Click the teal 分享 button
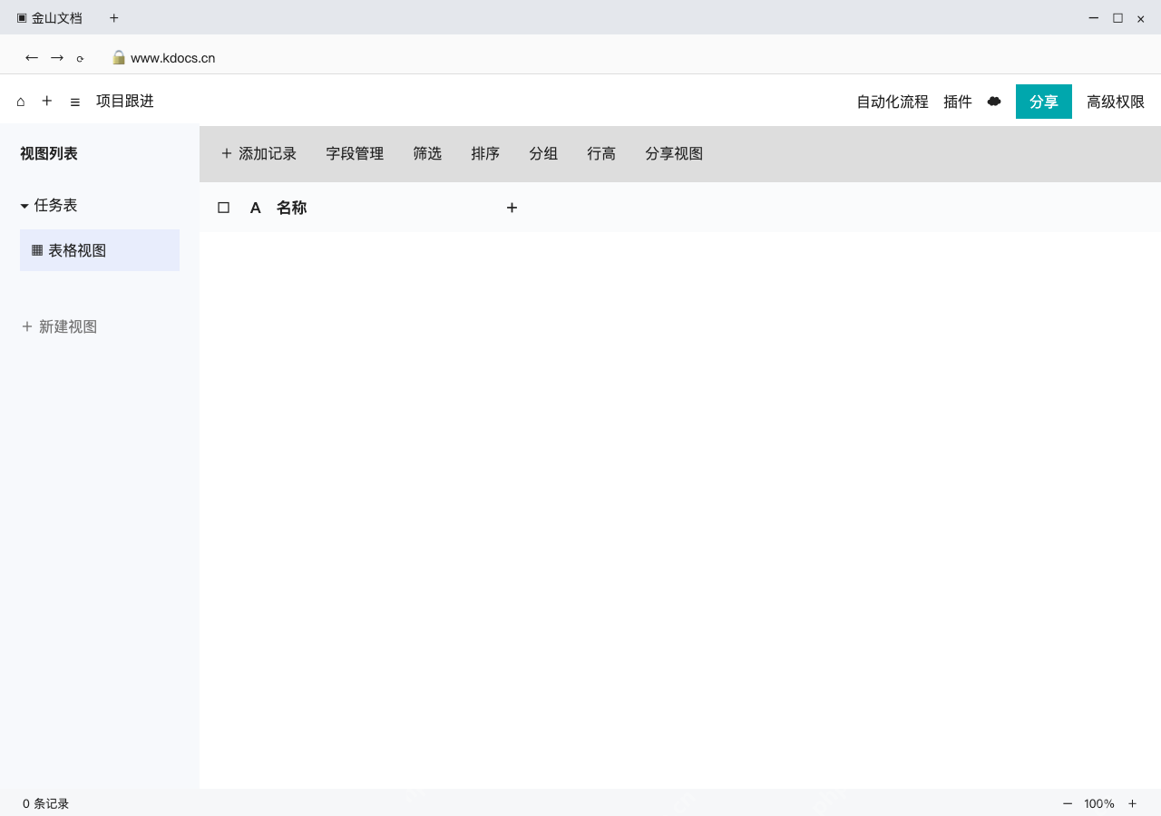The image size is (1161, 816). (x=1044, y=102)
